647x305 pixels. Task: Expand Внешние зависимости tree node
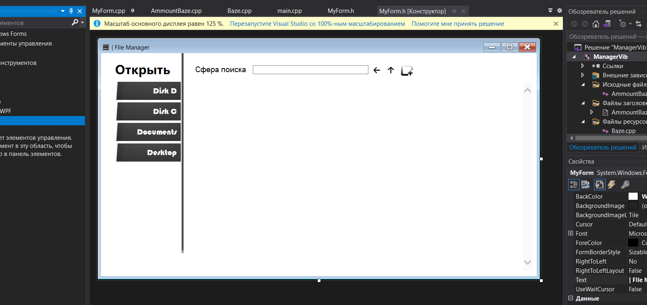pos(583,75)
